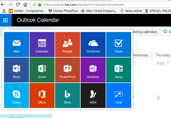
Task: Open the Main Street Emporiu... bookmark
Action: pyautogui.click(x=99, y=11)
